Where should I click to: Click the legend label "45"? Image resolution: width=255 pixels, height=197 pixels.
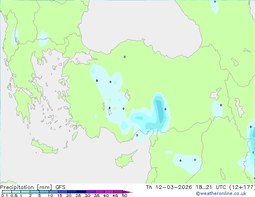click(115, 195)
